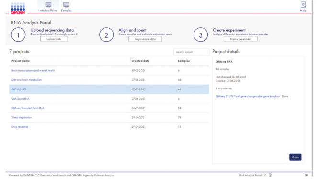
Task: Sort by Samples column header
Action: click(x=184, y=61)
